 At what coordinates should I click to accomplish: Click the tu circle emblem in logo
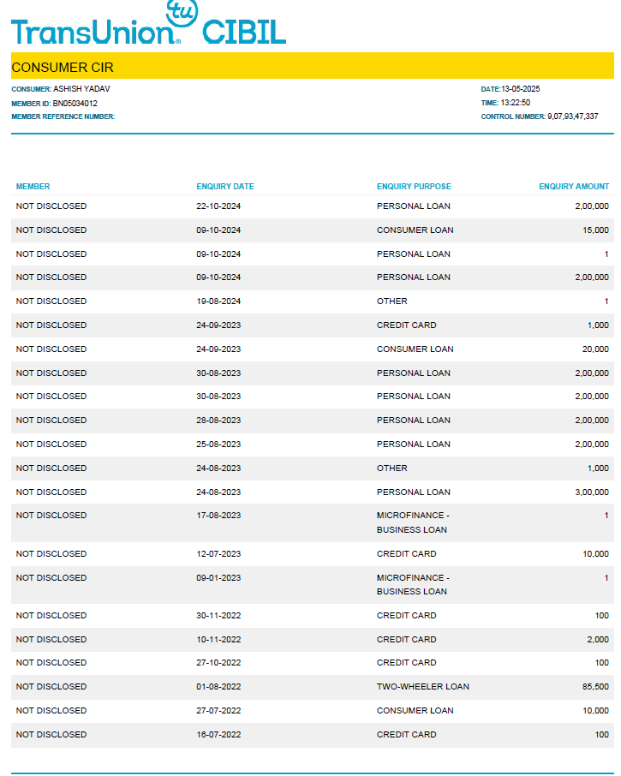(181, 14)
